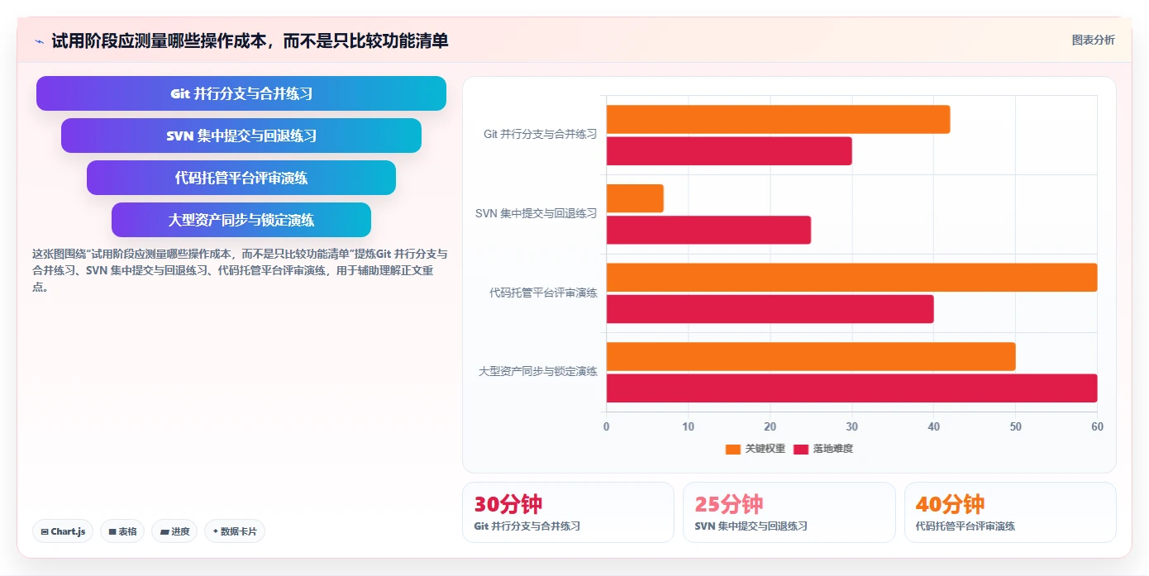Click chart axis label 大型资产同步与锁定演练
Image resolution: width=1149 pixels, height=576 pixels.
point(537,372)
